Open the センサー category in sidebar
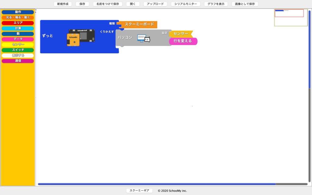Screen dimensions: 312x195 point(18,44)
